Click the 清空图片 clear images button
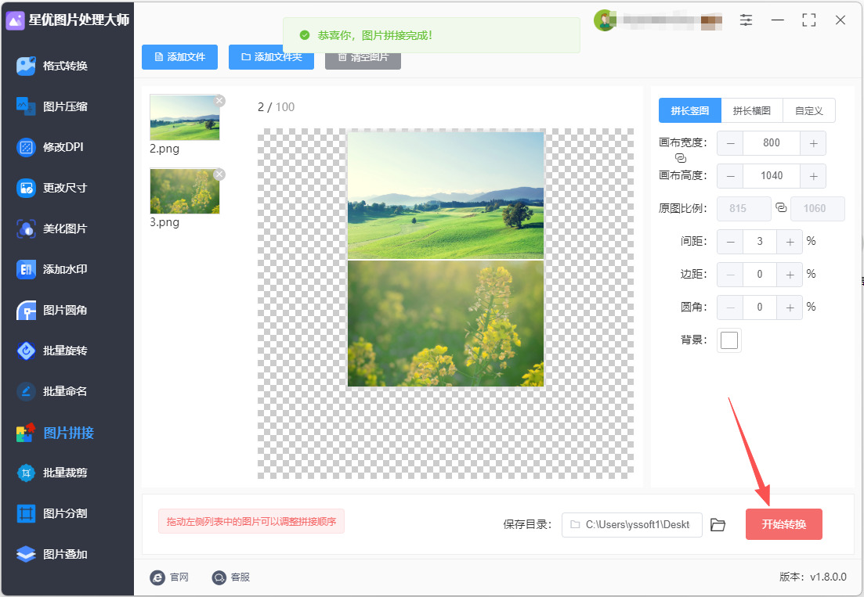 (x=363, y=59)
